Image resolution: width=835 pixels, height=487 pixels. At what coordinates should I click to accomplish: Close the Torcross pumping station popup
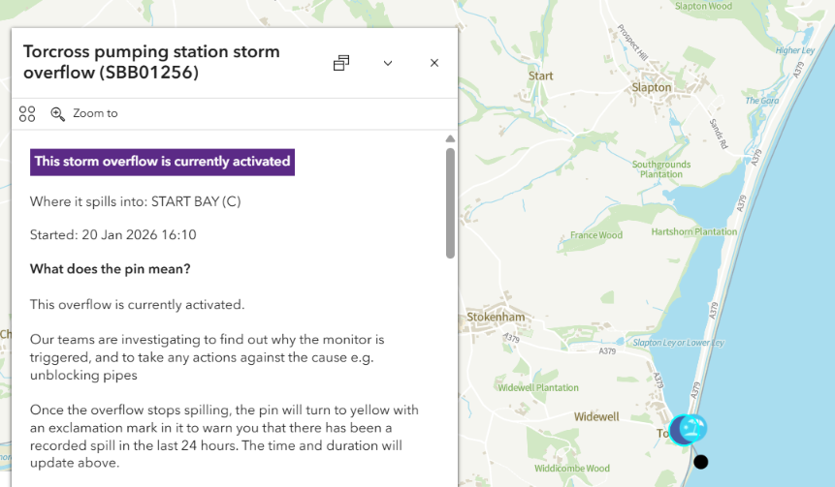point(434,63)
